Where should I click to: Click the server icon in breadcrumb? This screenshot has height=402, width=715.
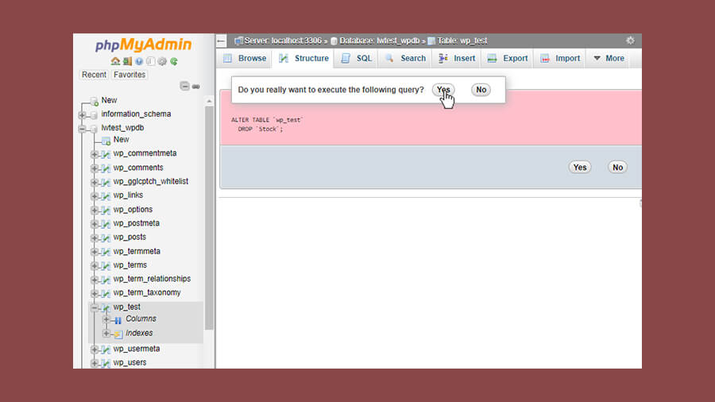238,41
